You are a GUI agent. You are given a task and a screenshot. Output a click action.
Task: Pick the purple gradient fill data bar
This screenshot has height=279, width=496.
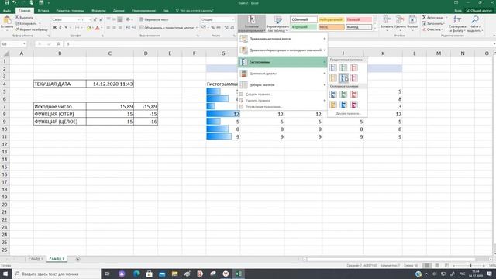pyautogui.click(x=354, y=77)
